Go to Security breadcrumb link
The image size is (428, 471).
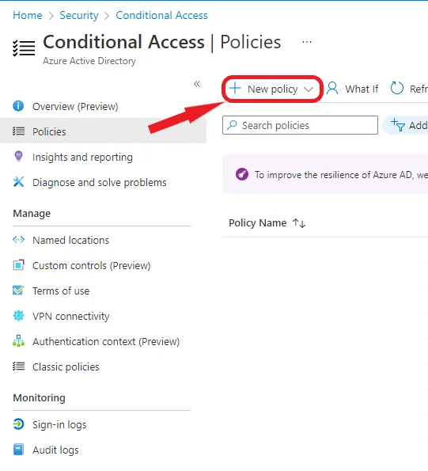tap(79, 15)
